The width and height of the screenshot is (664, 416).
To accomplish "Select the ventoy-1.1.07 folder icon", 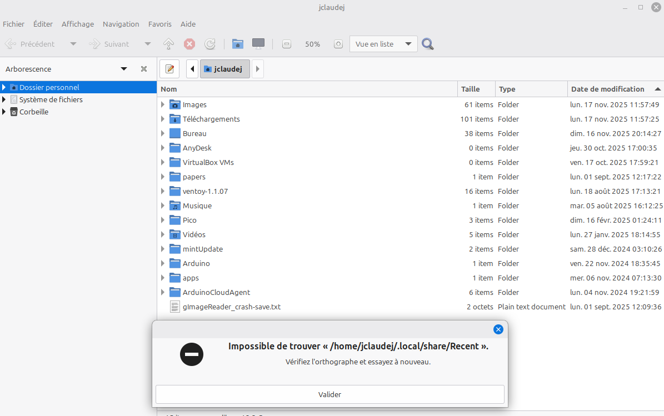I will (x=175, y=191).
